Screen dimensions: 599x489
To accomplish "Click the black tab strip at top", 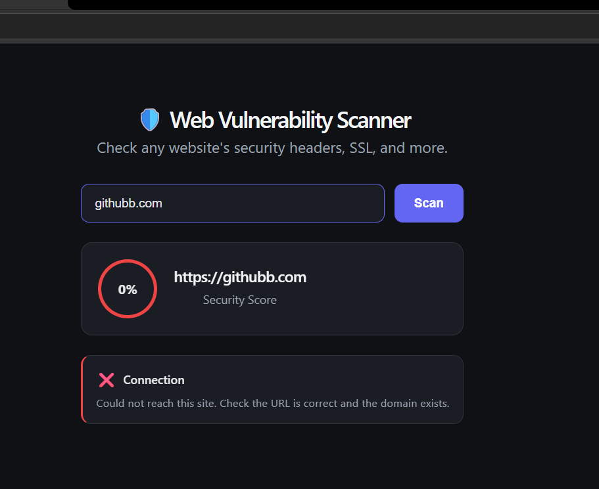I will tap(332, 4).
